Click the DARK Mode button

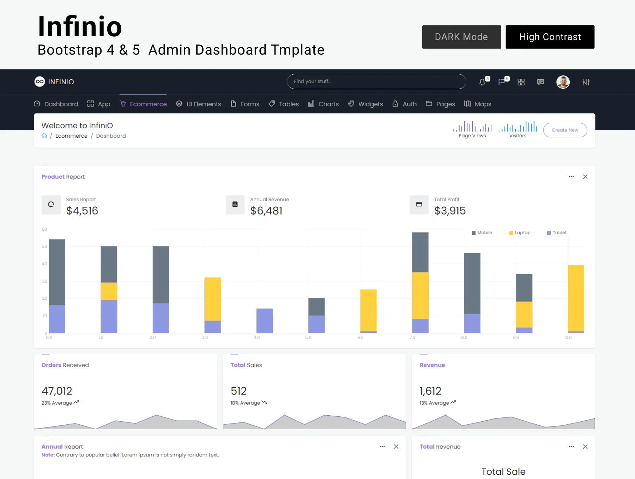(x=461, y=37)
